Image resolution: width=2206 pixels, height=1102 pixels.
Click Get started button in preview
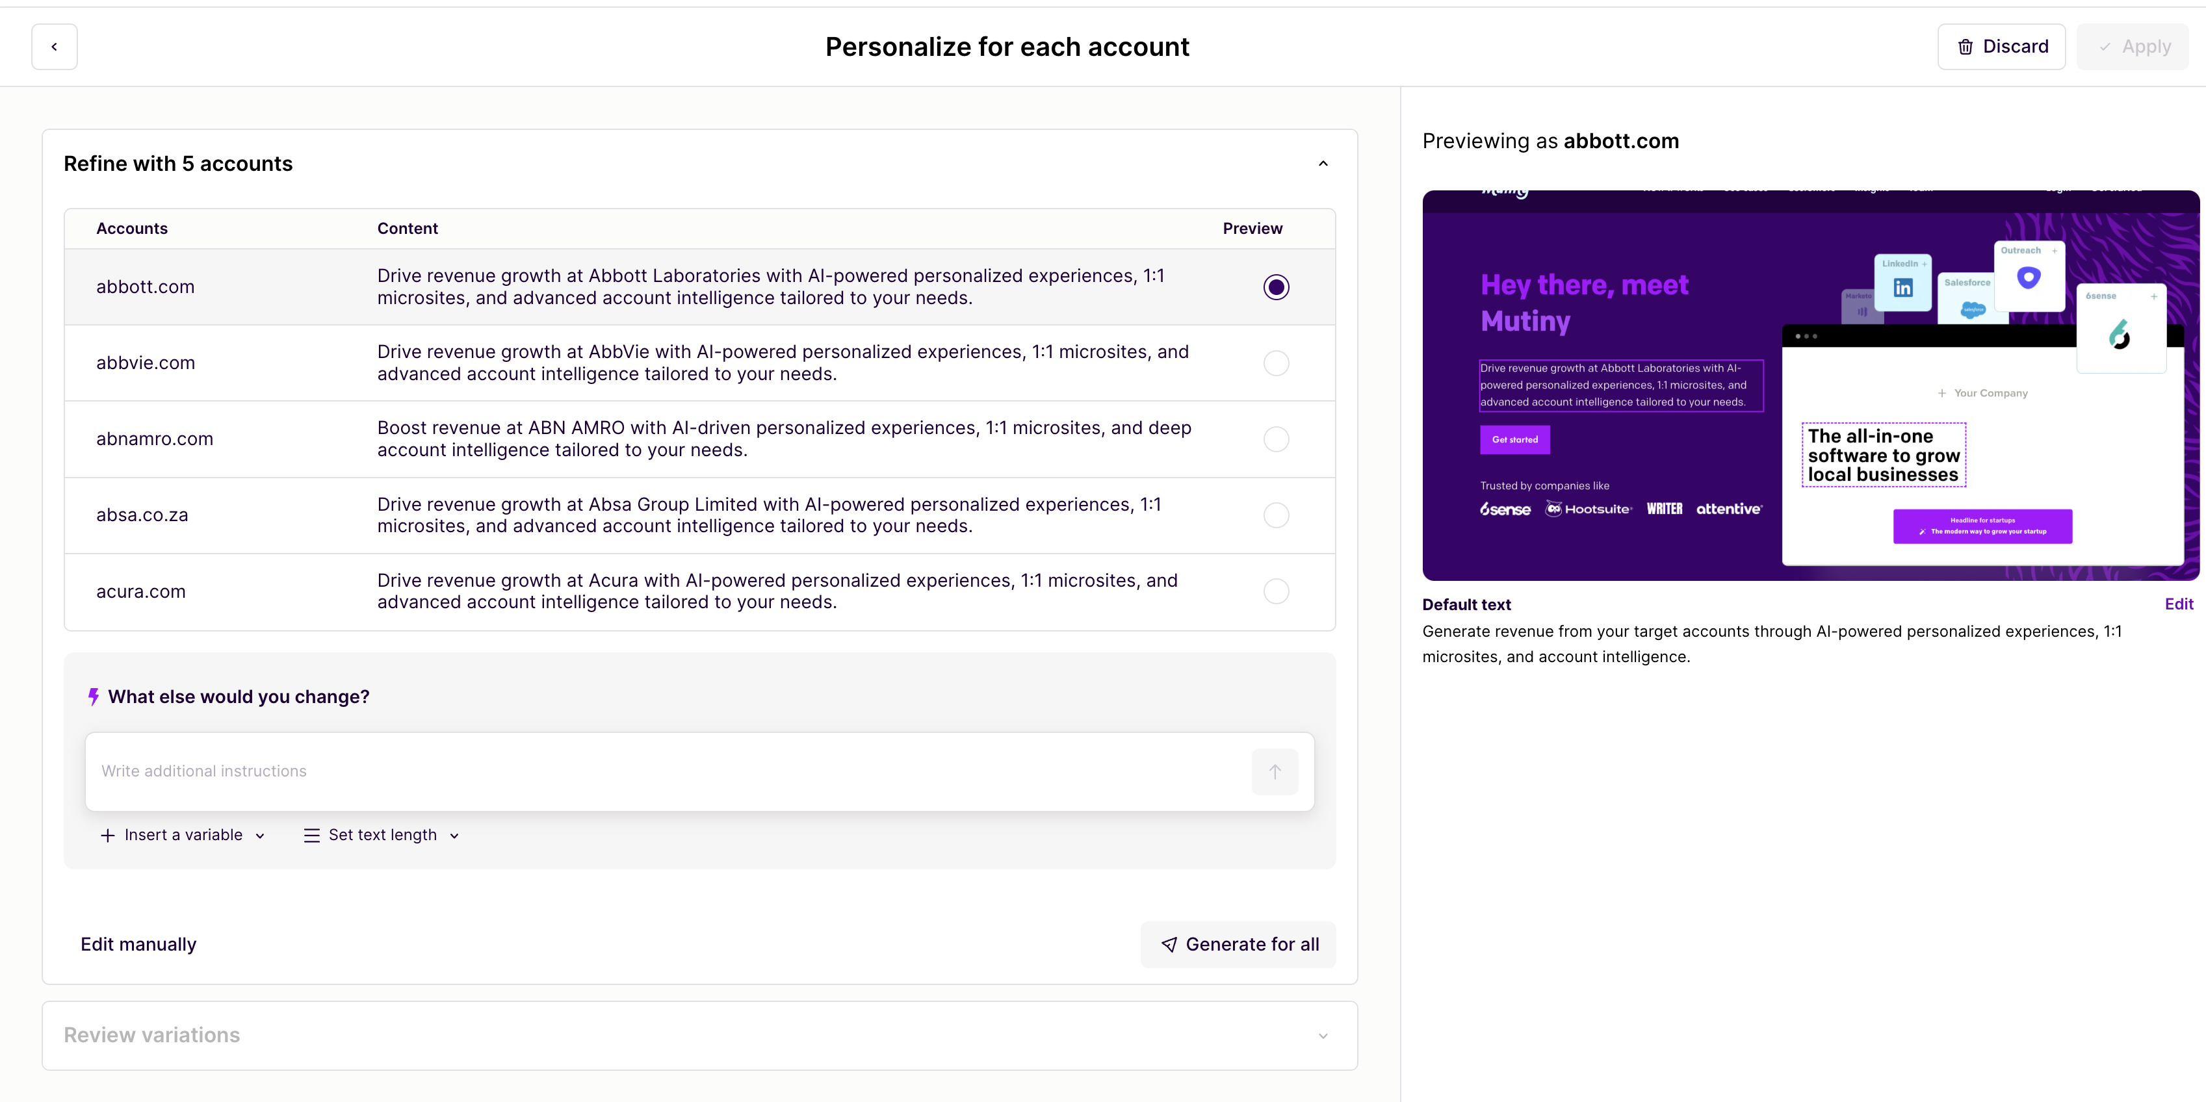point(1515,440)
